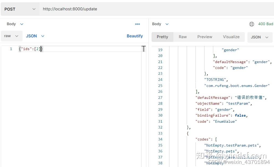Open the raw body type dropdown
Screen dimensions: 274x167
[x=11, y=36]
